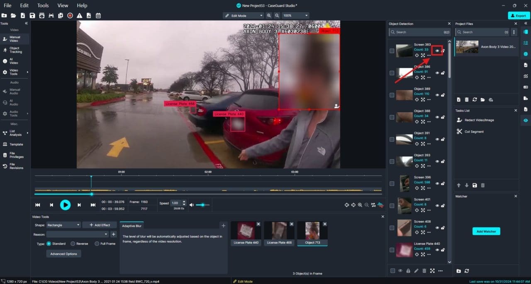Open the 100% zoom level dropdown
Image resolution: width=531 pixels, height=284 pixels.
(295, 16)
